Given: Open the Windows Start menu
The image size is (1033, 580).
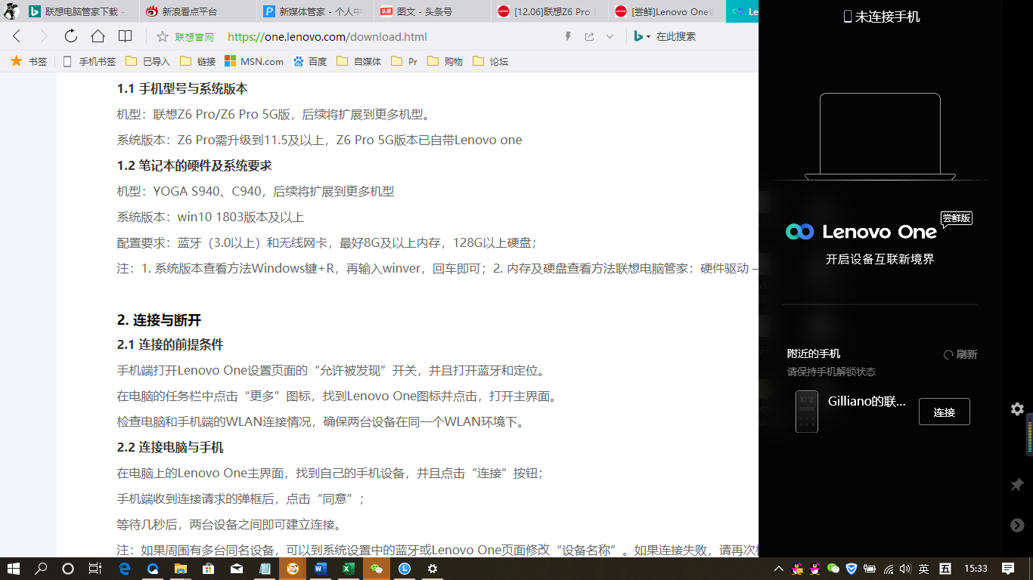Looking at the screenshot, I should click(14, 569).
